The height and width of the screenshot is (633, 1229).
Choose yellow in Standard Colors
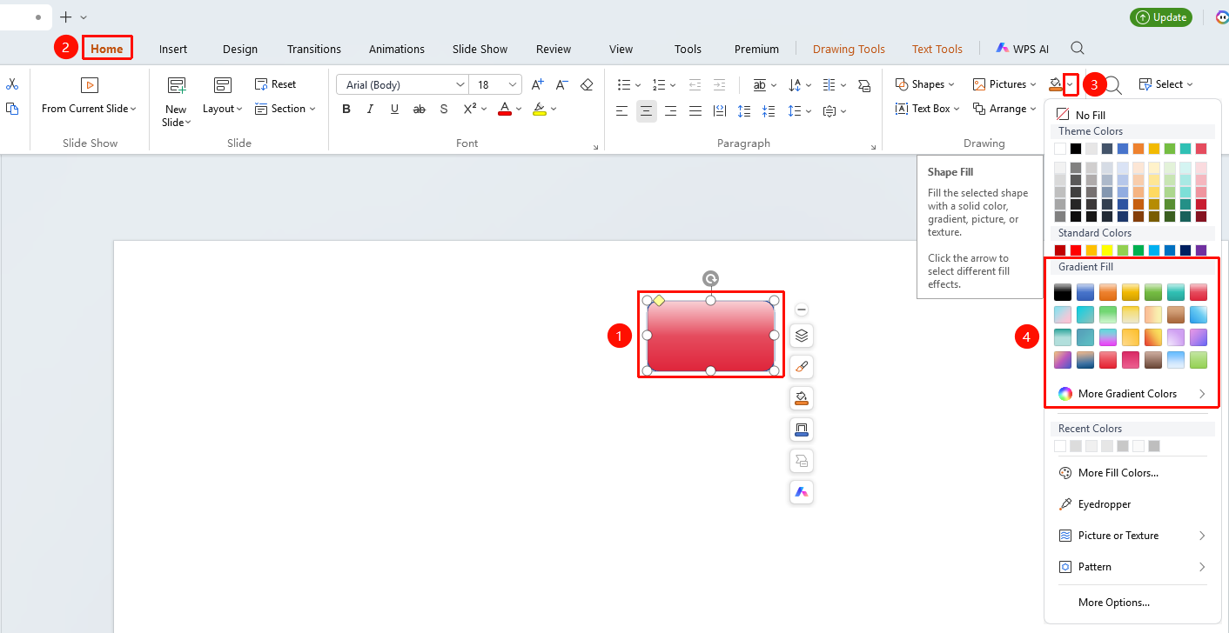click(x=1107, y=250)
